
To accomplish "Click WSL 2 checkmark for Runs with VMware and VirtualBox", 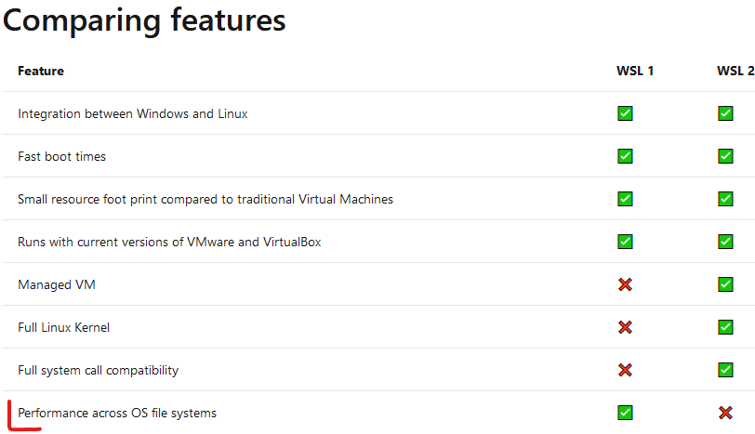I will click(x=725, y=242).
